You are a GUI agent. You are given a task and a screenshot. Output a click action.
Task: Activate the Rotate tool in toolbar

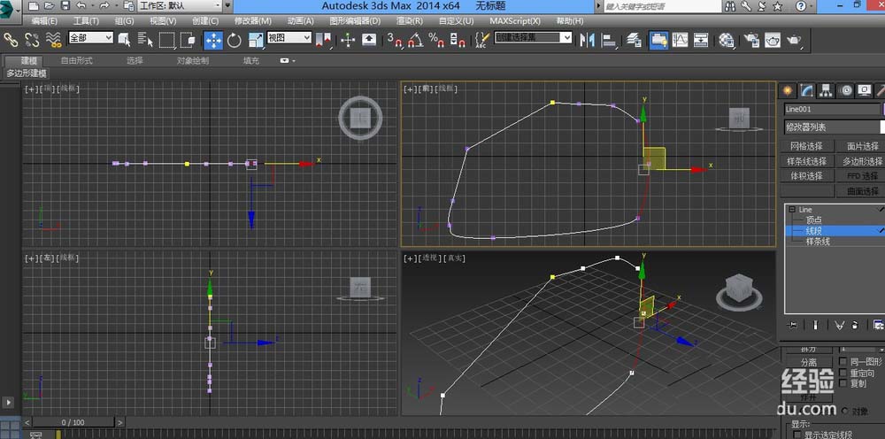(x=235, y=40)
